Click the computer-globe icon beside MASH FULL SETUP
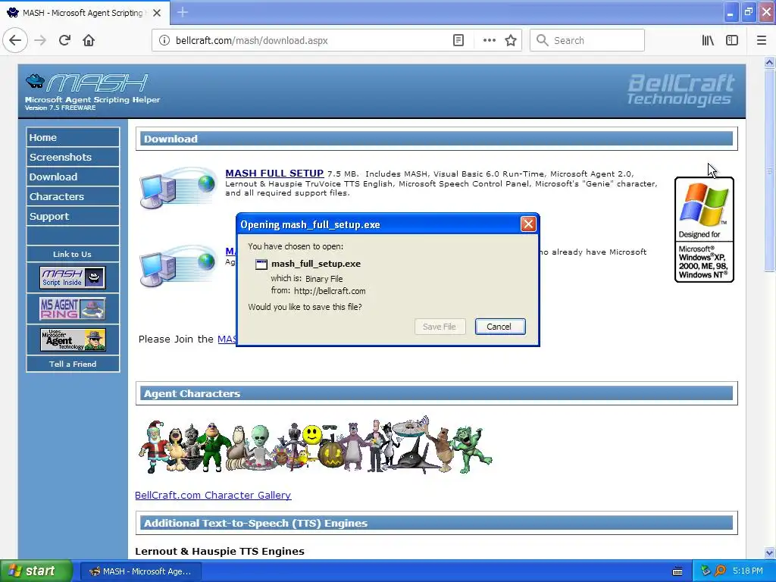Screen dimensions: 776x582 pos(177,188)
